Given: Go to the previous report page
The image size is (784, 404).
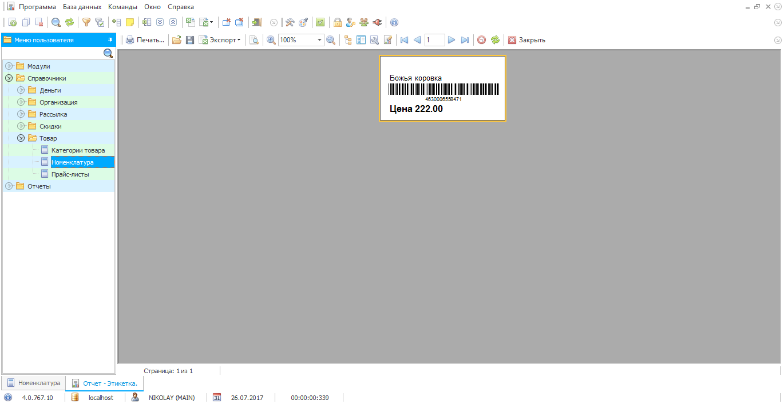Looking at the screenshot, I should pyautogui.click(x=417, y=40).
